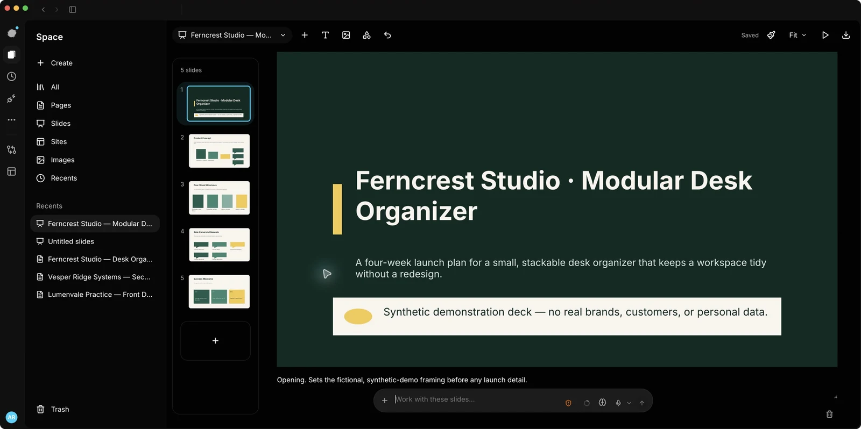Viewport: 861px width, 429px height.
Task: Open the theme paintbrush tool
Action: 771,35
